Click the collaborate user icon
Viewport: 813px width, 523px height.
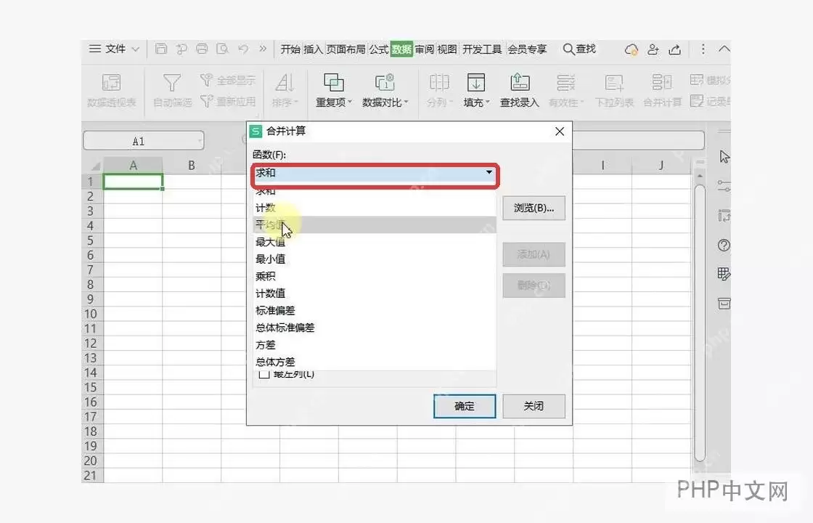click(653, 49)
